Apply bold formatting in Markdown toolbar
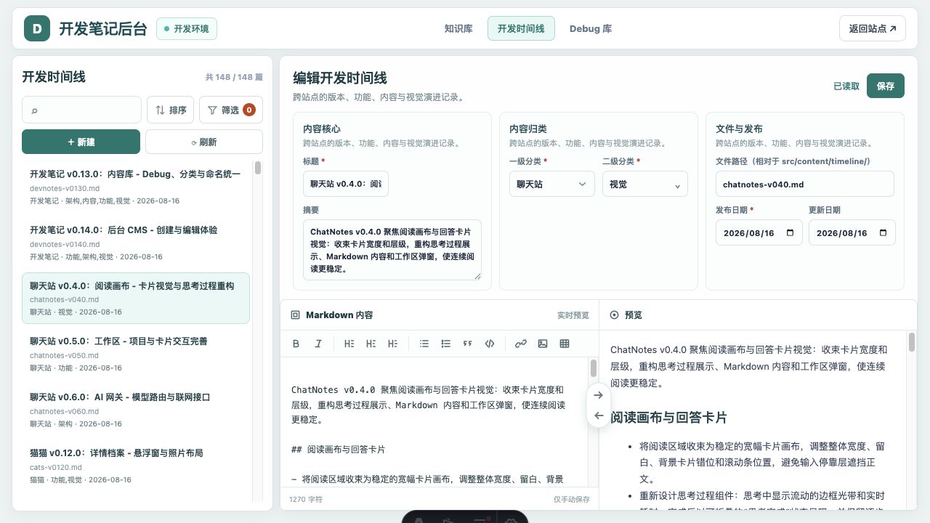This screenshot has height=523, width=930. (296, 344)
